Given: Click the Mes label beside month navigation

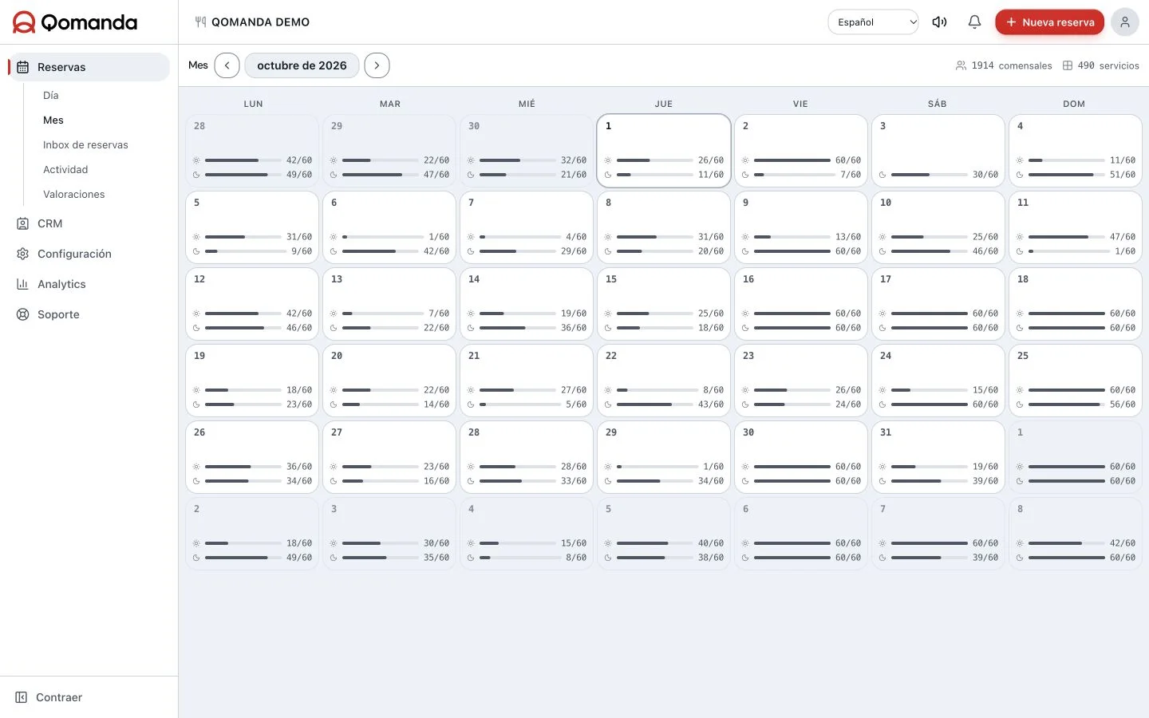Looking at the screenshot, I should (198, 65).
